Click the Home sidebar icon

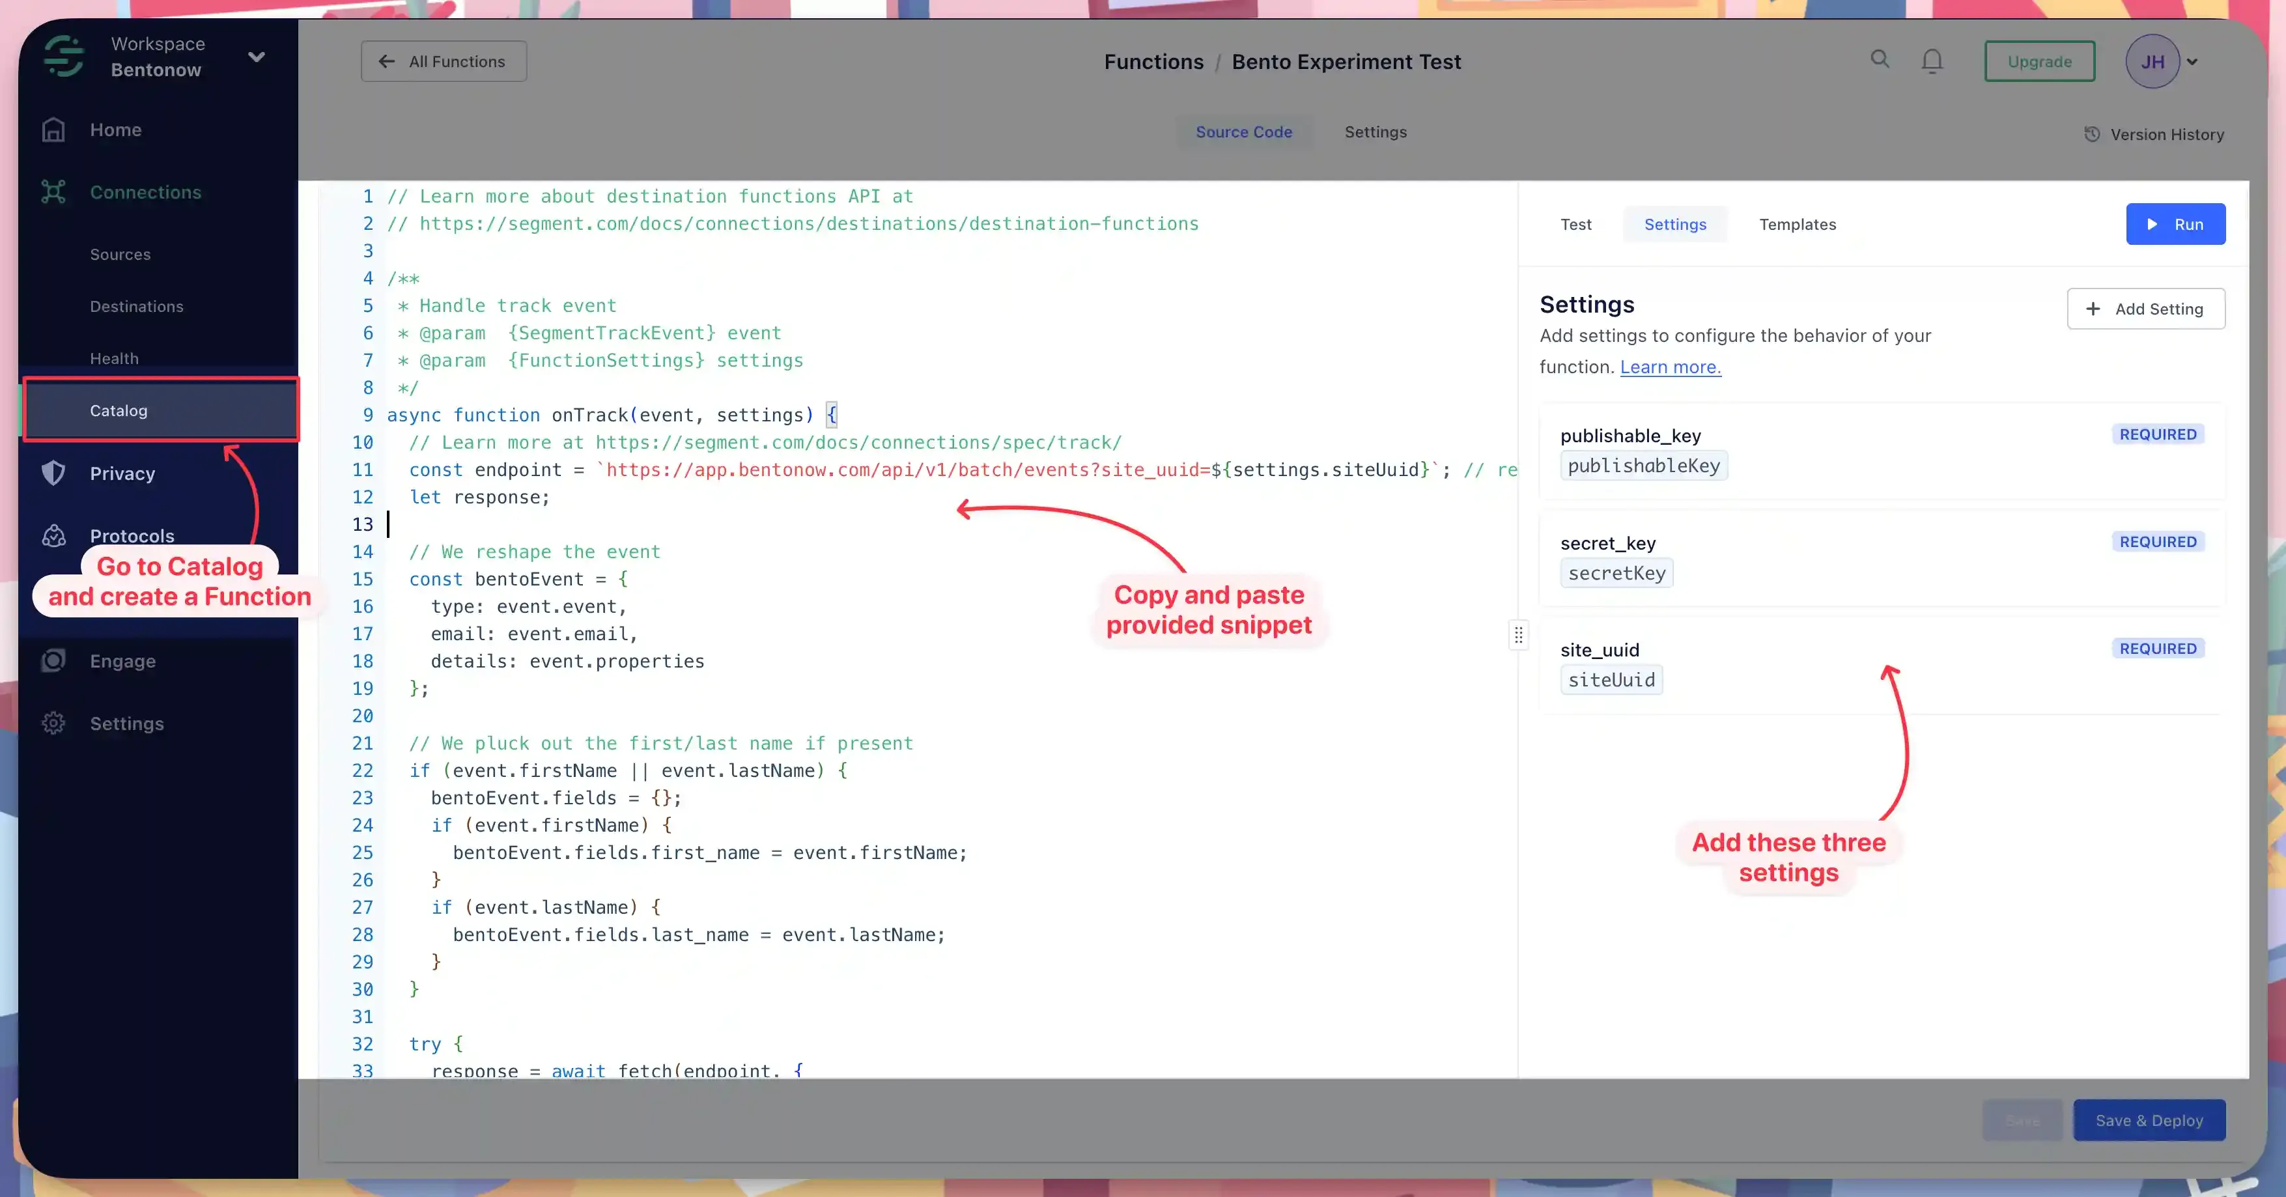click(x=53, y=130)
